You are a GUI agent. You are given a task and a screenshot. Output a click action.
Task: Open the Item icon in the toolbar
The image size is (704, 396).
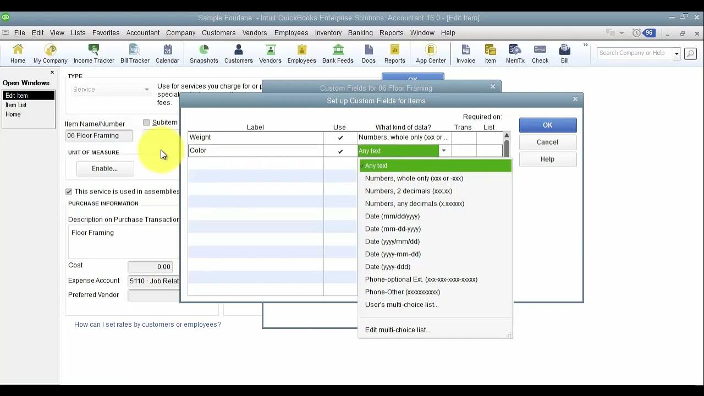click(490, 54)
